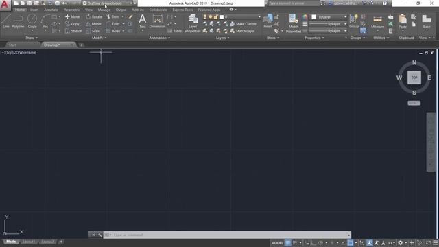Click the Erase tool in Modify panel
Screen dimensions: 439x247
[130, 16]
